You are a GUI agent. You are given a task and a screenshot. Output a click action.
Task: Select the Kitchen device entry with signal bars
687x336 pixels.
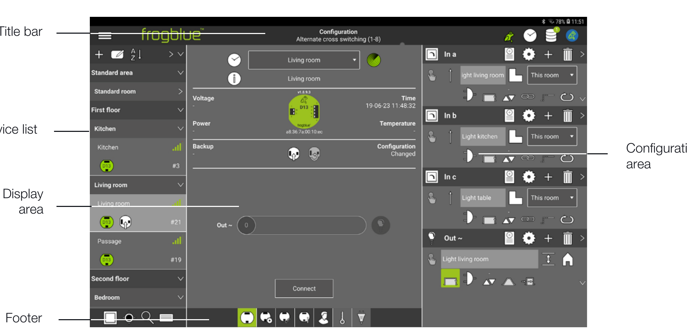coord(138,157)
